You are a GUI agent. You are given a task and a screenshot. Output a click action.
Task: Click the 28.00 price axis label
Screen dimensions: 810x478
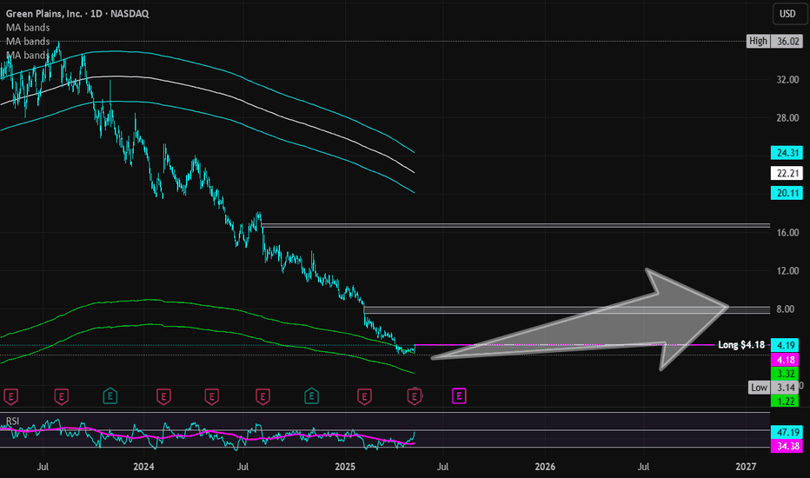coord(787,118)
